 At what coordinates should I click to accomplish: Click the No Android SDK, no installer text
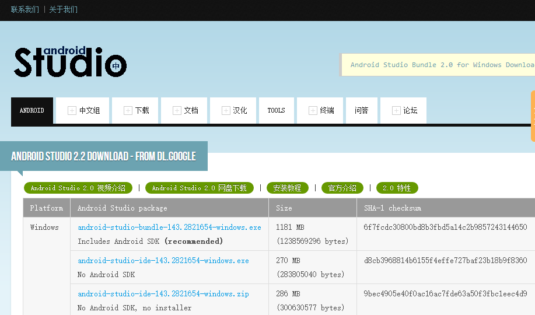coord(134,308)
